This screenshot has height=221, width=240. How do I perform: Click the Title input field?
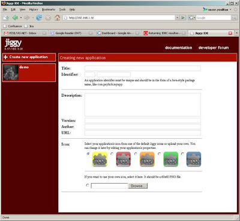(x=143, y=68)
